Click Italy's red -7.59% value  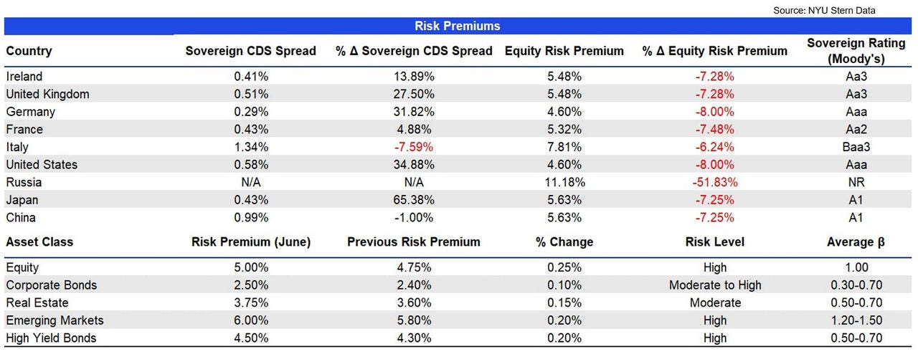pos(414,147)
